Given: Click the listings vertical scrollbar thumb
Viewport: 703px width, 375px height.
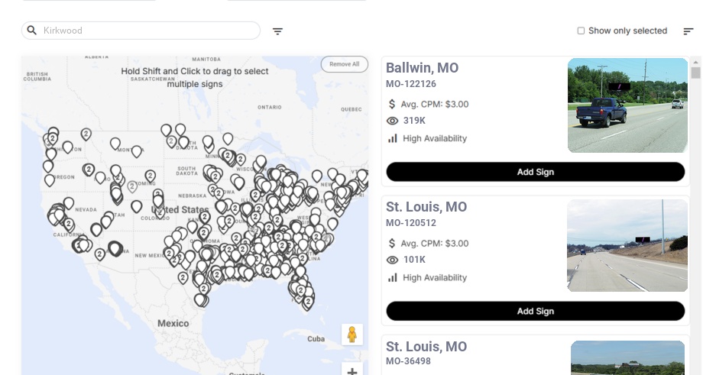Looking at the screenshot, I should coord(695,73).
